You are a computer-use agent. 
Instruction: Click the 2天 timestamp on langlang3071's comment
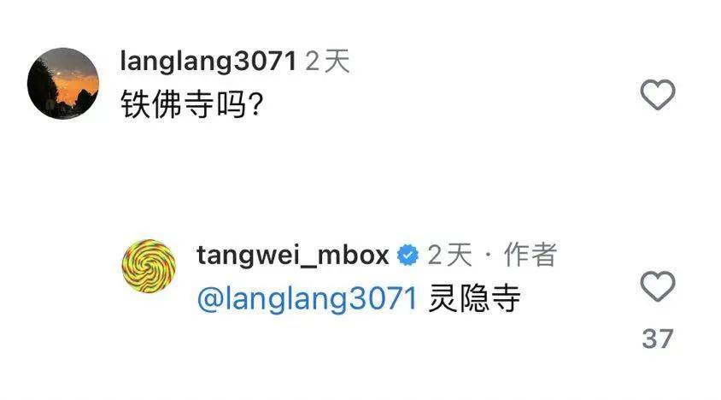[327, 62]
